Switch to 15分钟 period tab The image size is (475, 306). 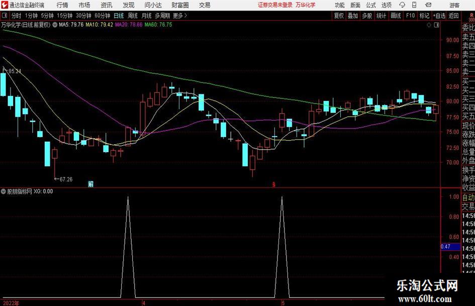click(64, 16)
